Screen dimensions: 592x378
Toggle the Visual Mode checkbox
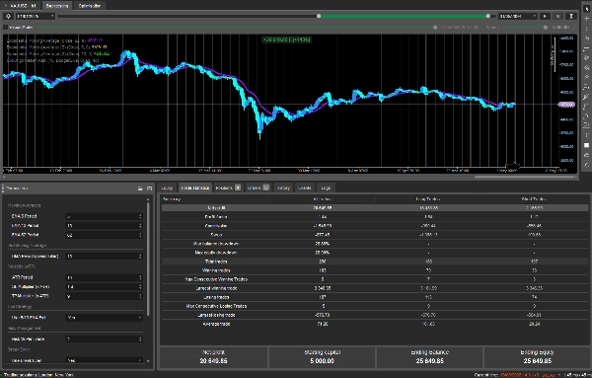[x=5, y=28]
